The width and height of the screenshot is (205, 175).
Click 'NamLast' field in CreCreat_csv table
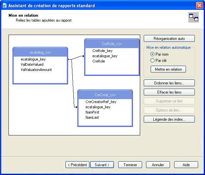(92, 117)
